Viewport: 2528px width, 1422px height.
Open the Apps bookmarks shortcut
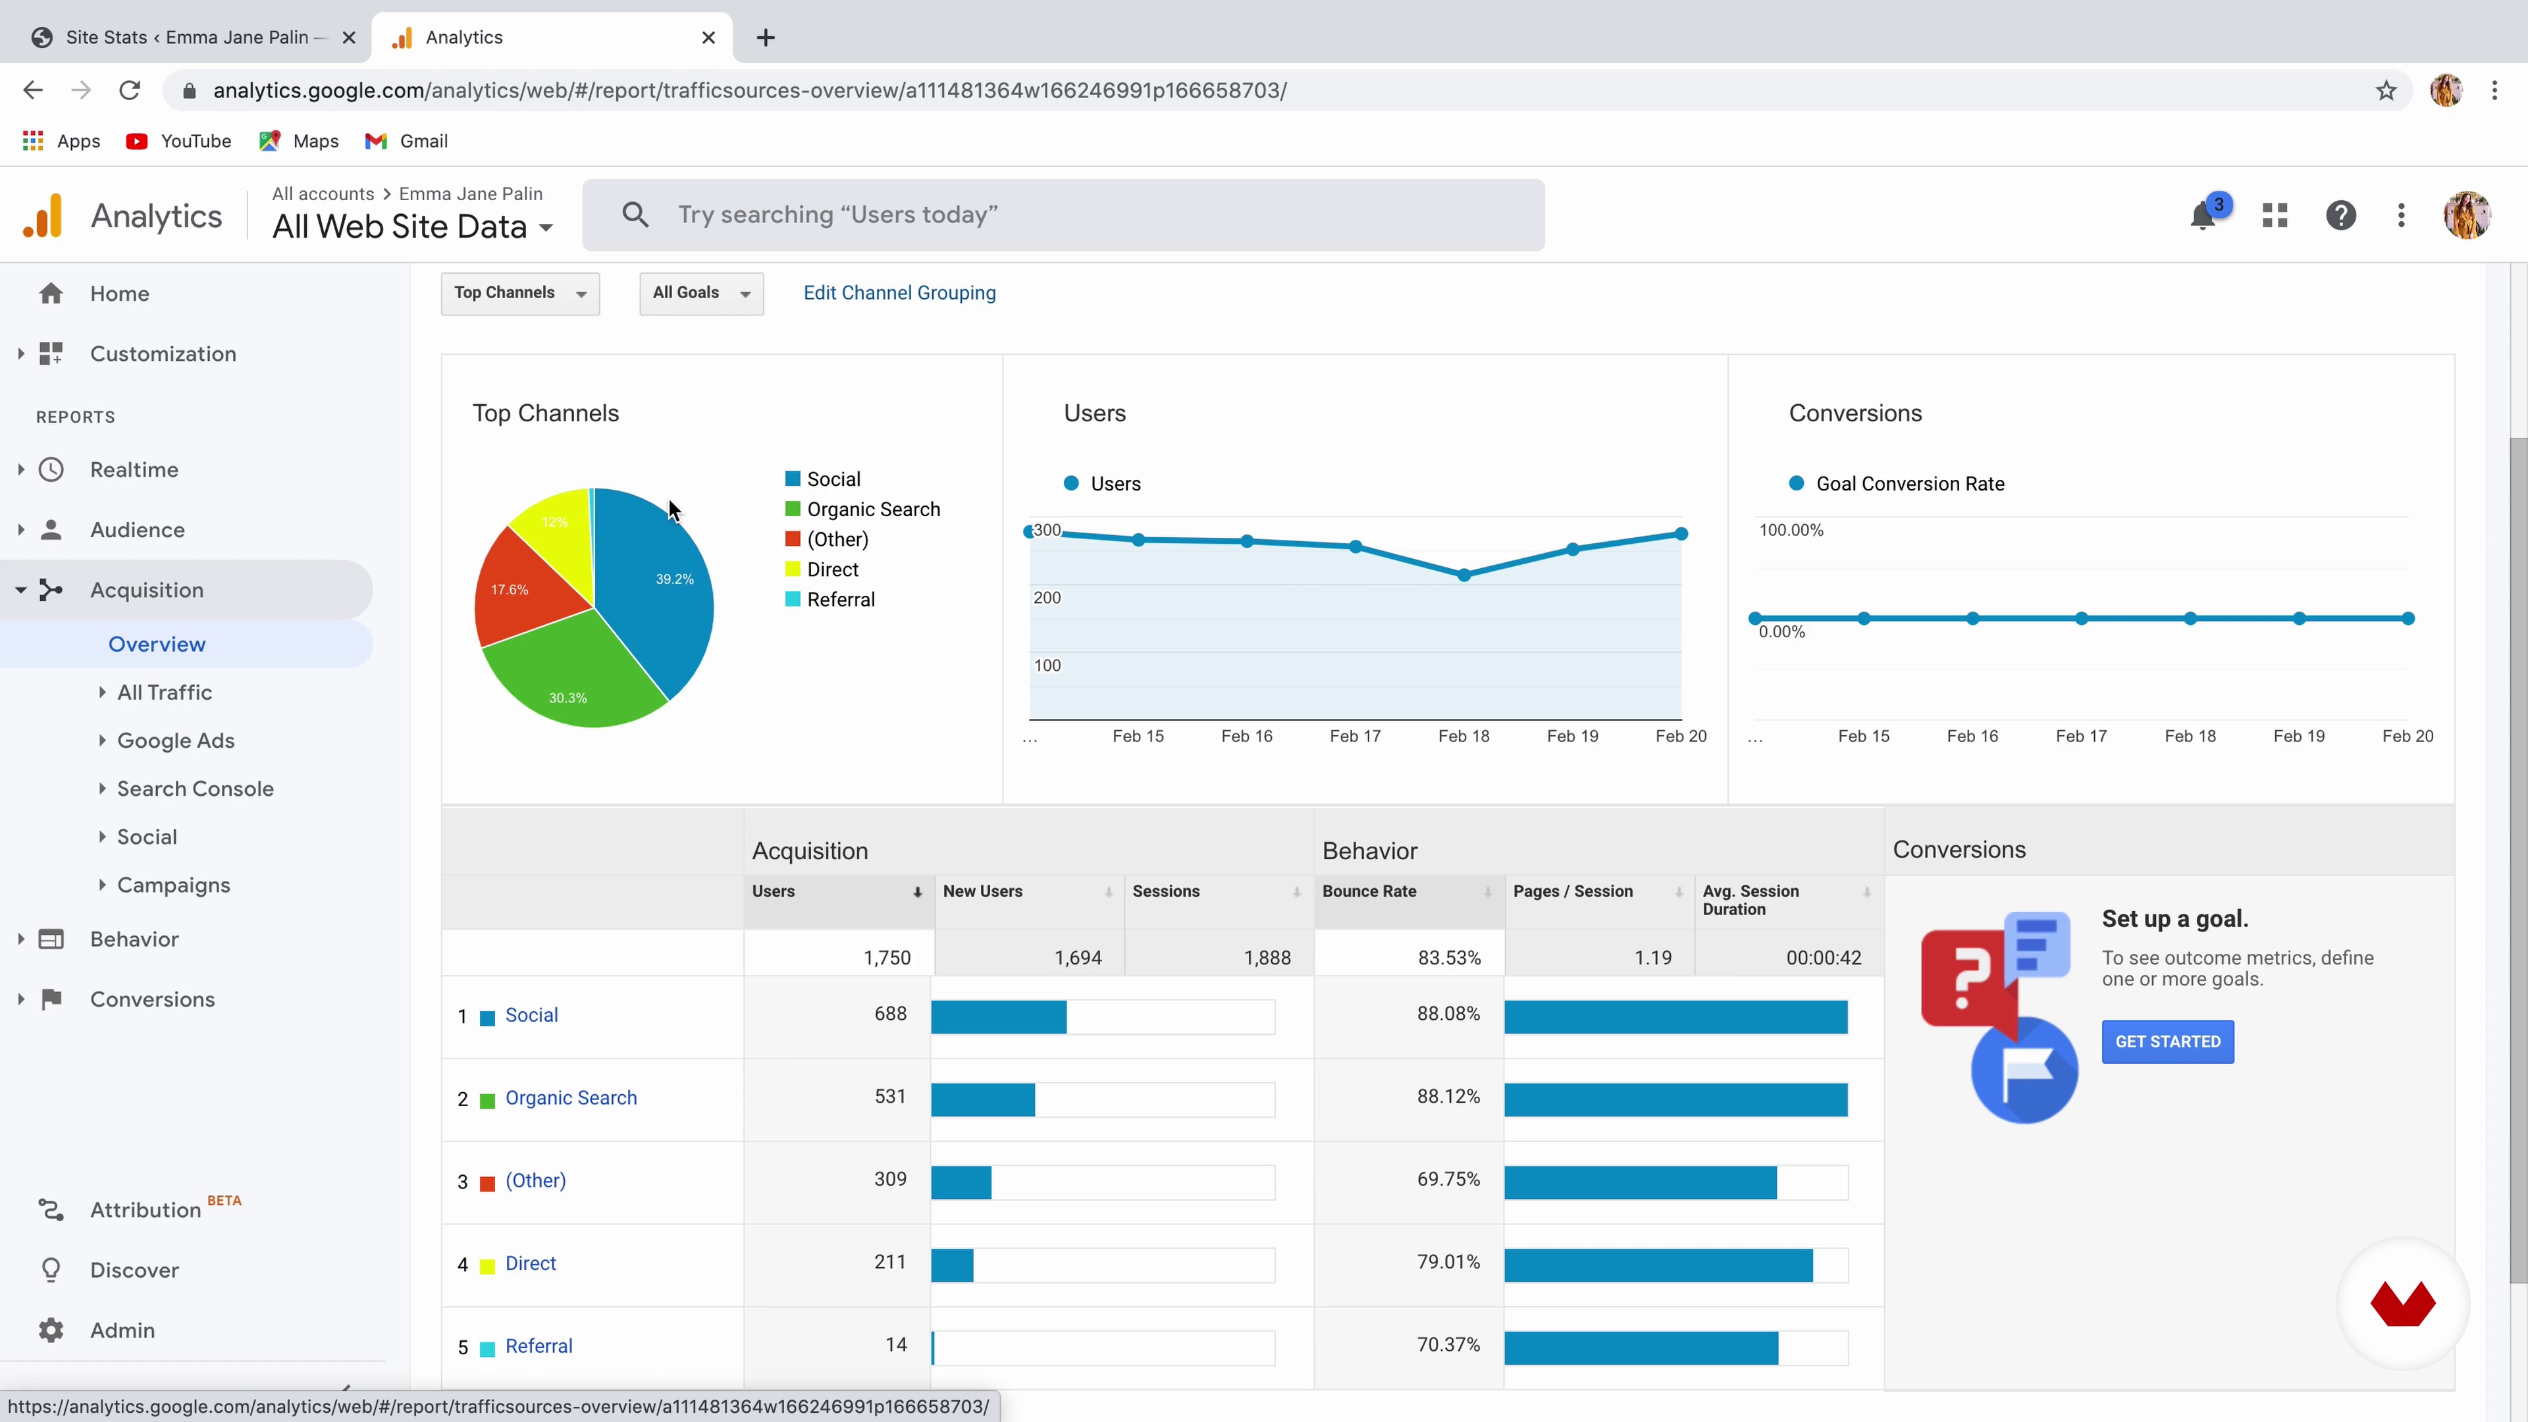pyautogui.click(x=61, y=142)
